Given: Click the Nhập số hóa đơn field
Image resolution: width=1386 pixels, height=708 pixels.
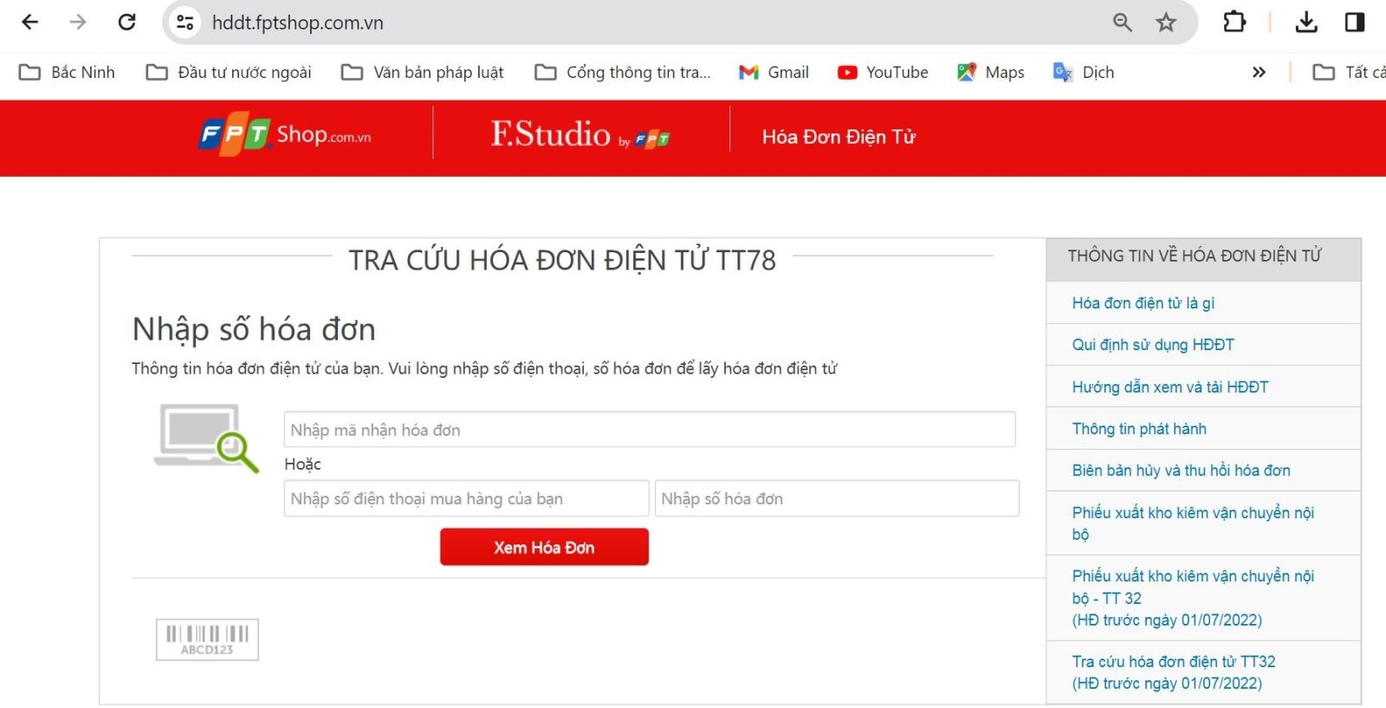Looking at the screenshot, I should [x=837, y=498].
